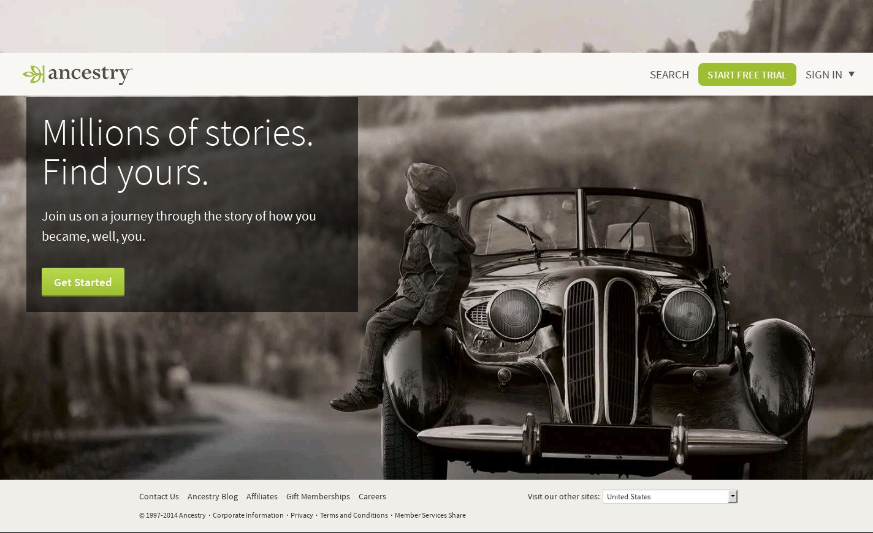Open the Affiliates footer link
This screenshot has height=533, width=873.
click(x=262, y=496)
